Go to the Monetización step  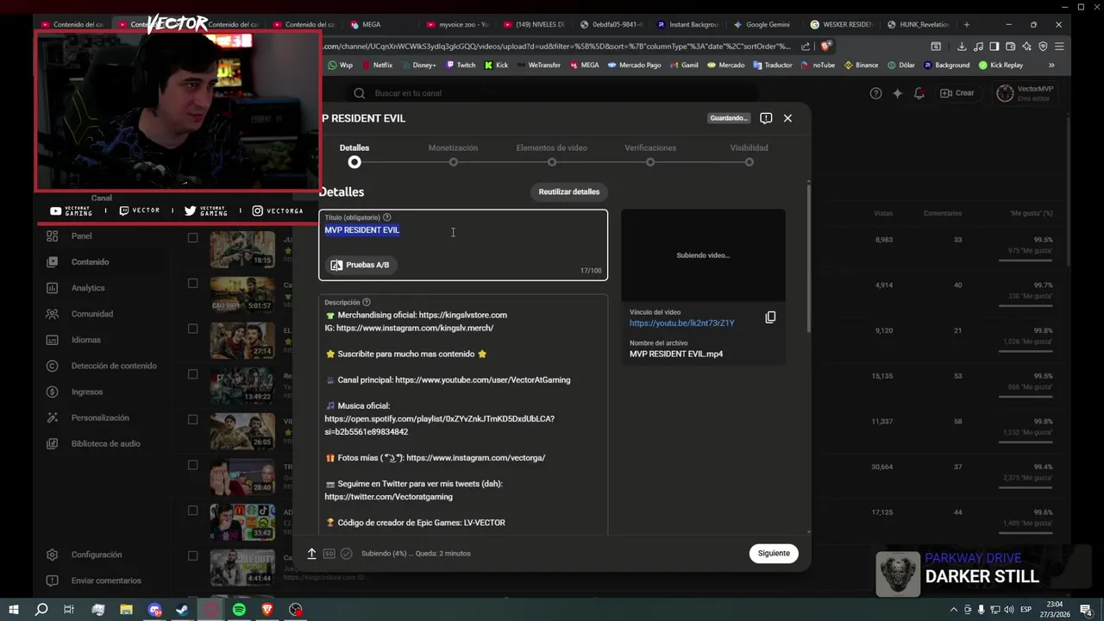tap(453, 154)
